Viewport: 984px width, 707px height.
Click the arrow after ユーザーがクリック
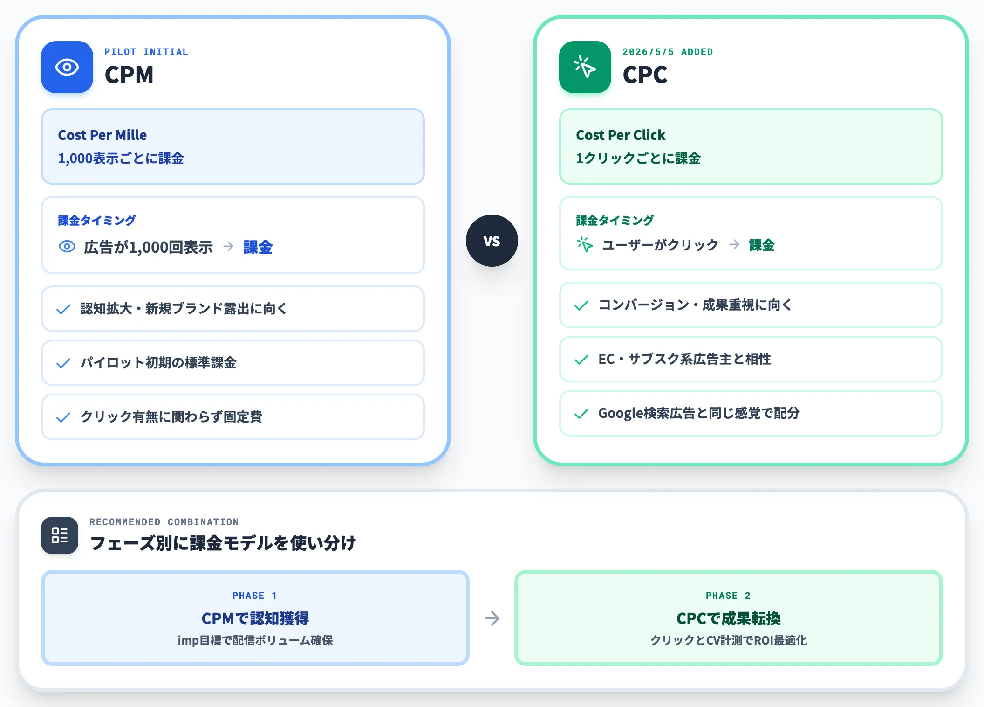(734, 244)
